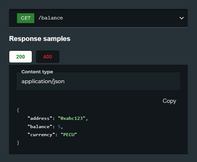
Task: Click the colon after the "currency" key
Action: click(x=56, y=135)
